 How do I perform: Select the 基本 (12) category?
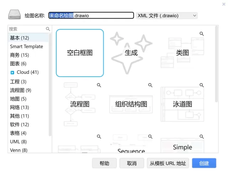click(x=28, y=38)
